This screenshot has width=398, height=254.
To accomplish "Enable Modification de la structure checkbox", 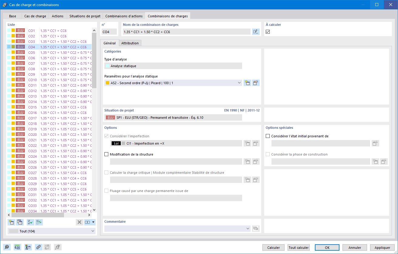I will pos(106,154).
